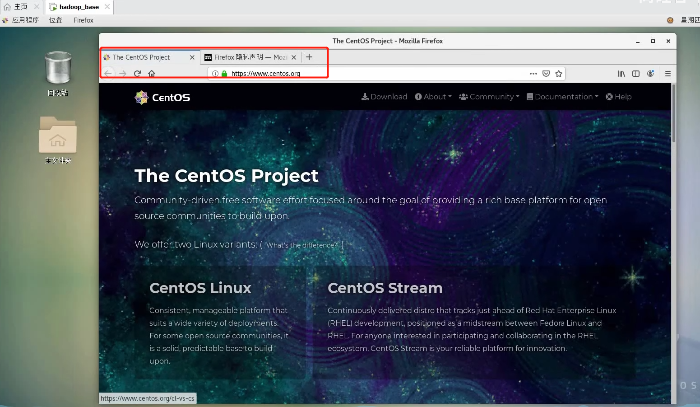Click the page vertical scrollbar thumb
This screenshot has height=407, width=700.
tap(674, 113)
